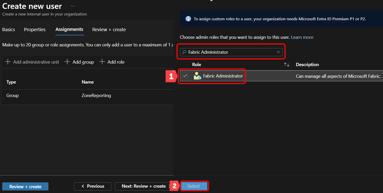Click the Role column header
Screen dimensions: 383x193
[x=197, y=65]
